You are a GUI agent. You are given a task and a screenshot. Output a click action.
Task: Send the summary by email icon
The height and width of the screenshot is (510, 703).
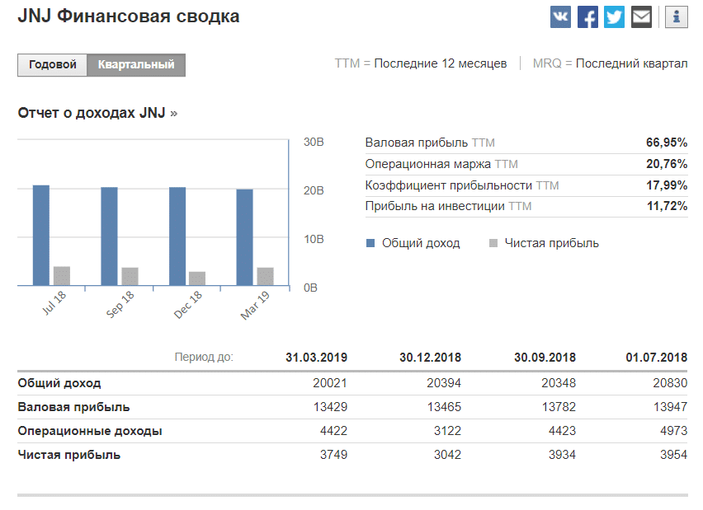point(641,17)
